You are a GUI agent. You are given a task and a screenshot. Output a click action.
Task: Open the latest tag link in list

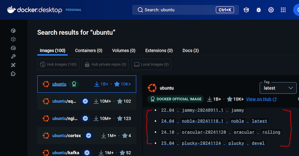pos(260,121)
